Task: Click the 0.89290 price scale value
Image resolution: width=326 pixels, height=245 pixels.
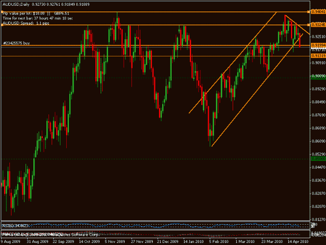Action: pyautogui.click(x=319, y=89)
